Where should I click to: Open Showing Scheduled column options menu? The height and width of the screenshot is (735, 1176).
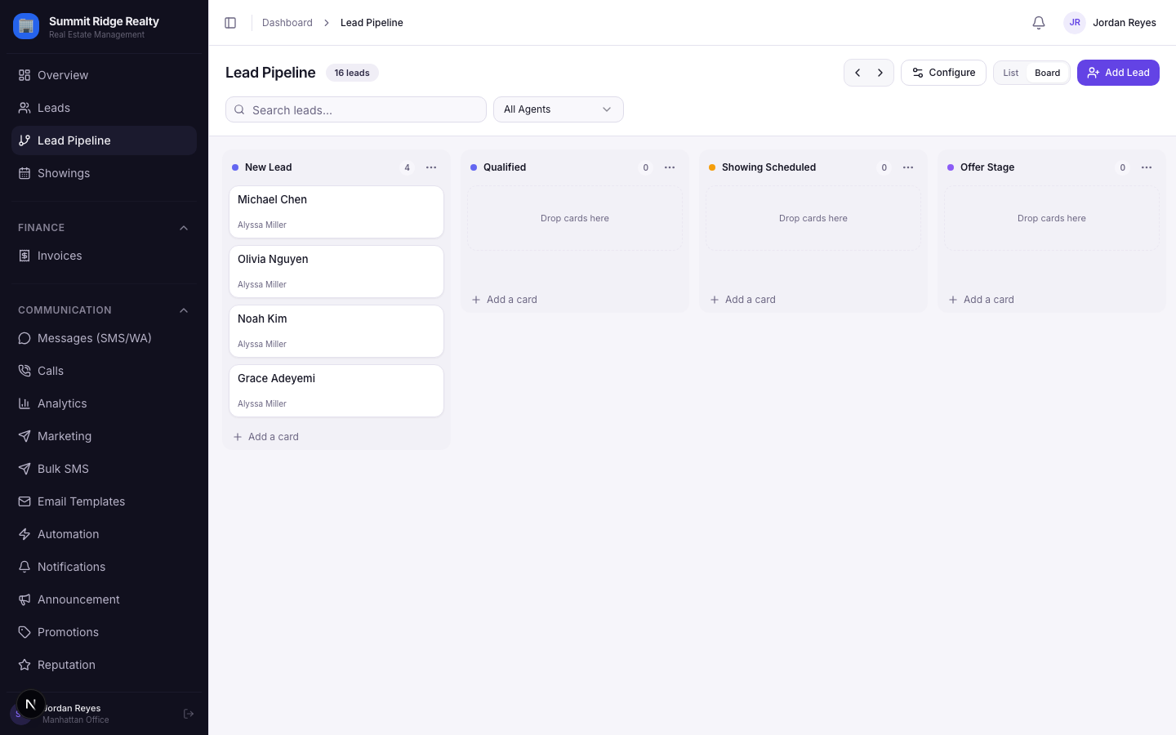908,167
